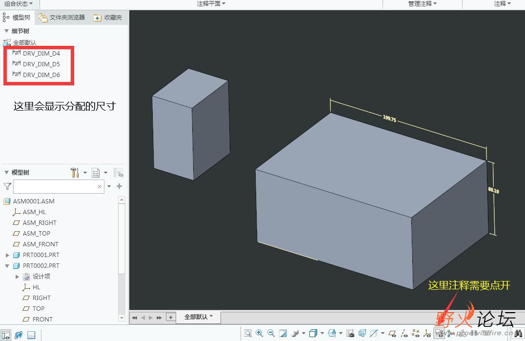Toggle datum plane display
Image resolution: width=525 pixels, height=341 pixels.
click(392, 333)
